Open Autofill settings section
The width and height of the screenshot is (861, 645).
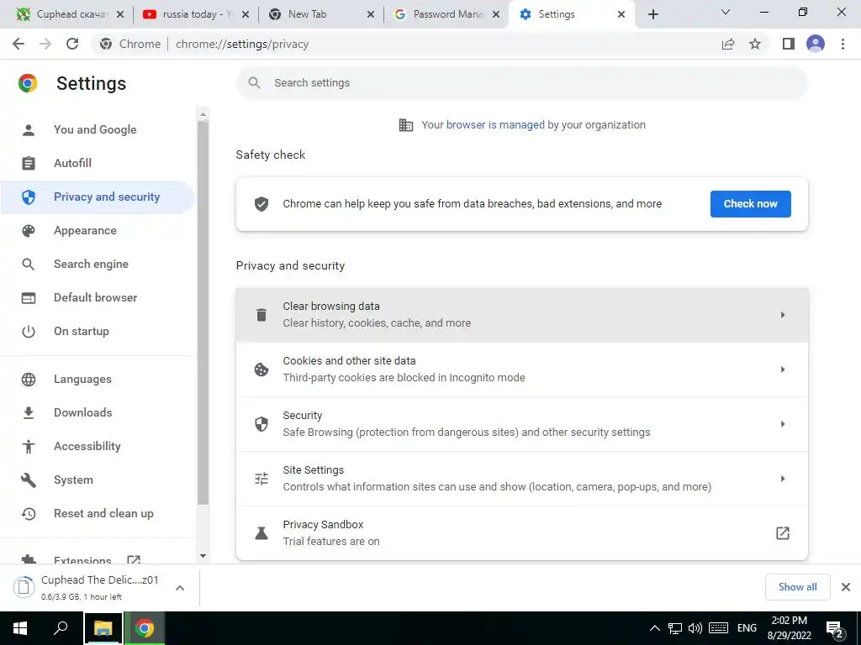pyautogui.click(x=72, y=164)
